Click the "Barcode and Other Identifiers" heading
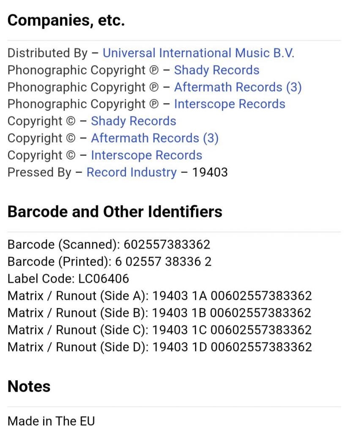 [x=115, y=211]
